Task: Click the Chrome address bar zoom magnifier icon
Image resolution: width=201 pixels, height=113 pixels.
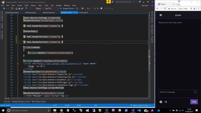Action: tap(191, 8)
